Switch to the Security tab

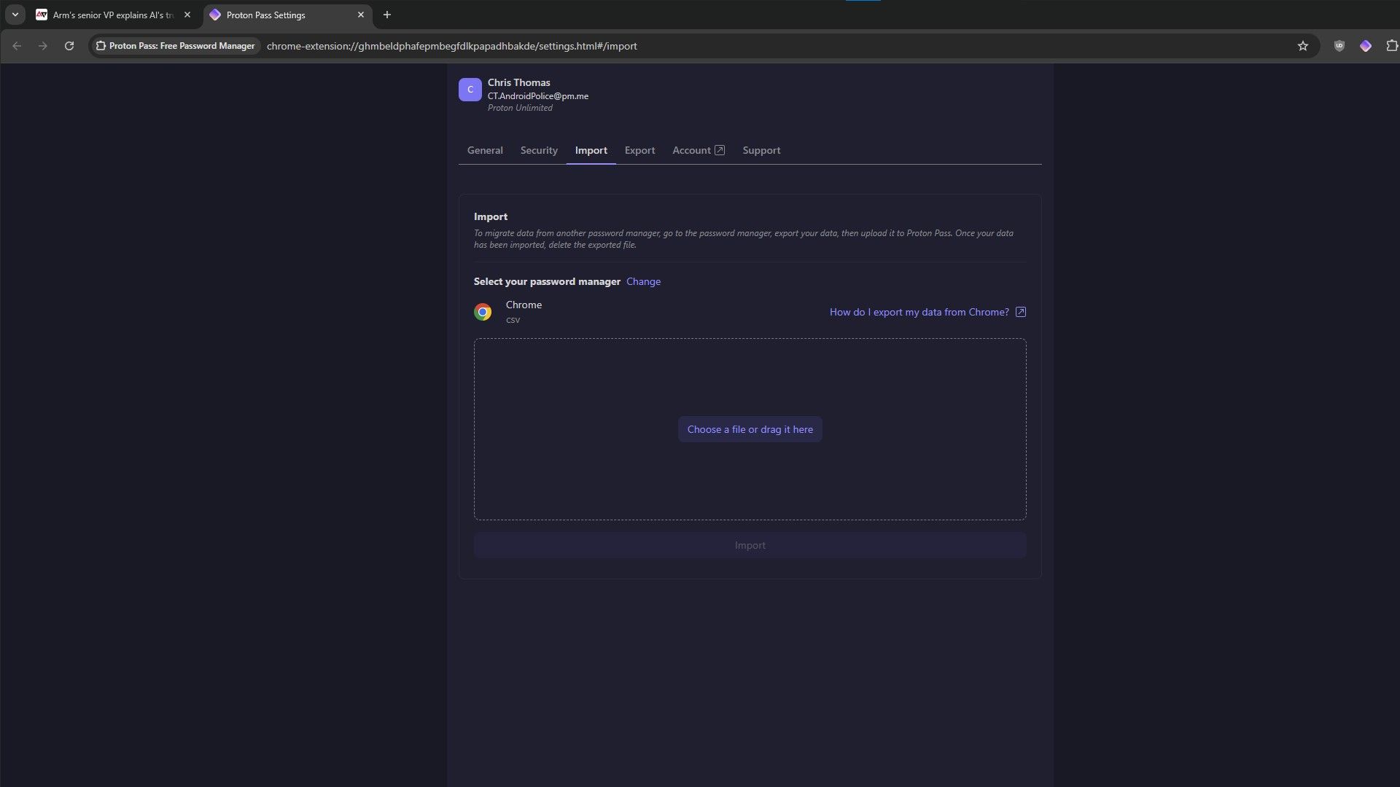coord(538,150)
